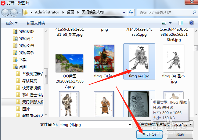The height and width of the screenshot is (140, 198).
Task: Click the folder icon in address bar
Action: pyautogui.click(x=26, y=12)
